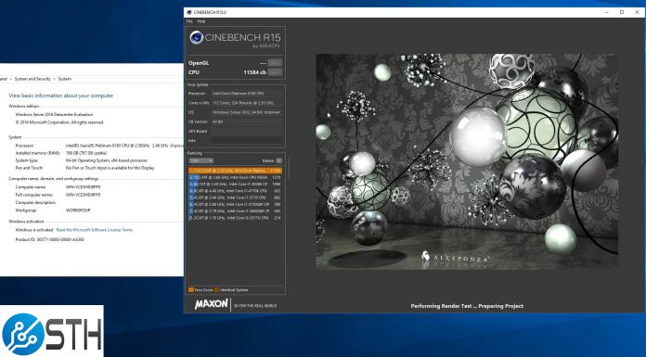Minimize the Cinebench window
Viewport: 646px width, 357px height.
click(606, 12)
